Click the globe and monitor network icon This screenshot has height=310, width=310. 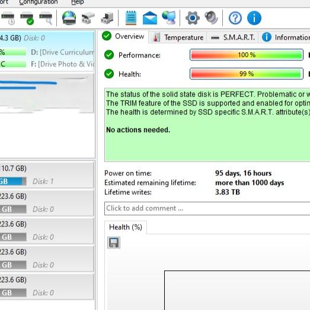(169, 18)
